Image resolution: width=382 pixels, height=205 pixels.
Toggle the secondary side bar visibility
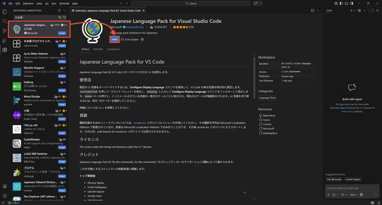pos(352,3)
